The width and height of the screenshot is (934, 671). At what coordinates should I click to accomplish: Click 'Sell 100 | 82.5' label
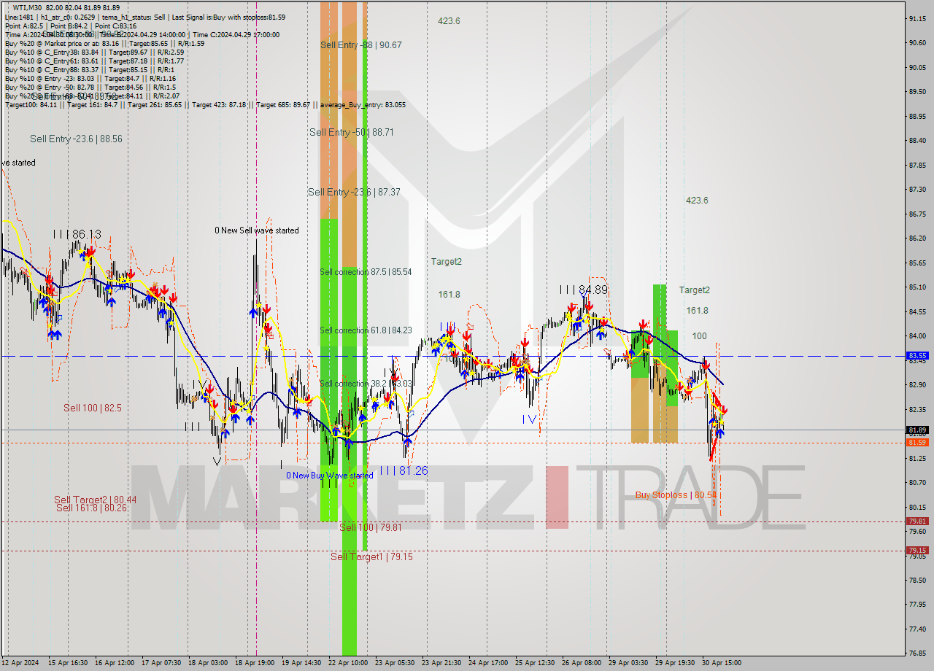click(x=93, y=408)
